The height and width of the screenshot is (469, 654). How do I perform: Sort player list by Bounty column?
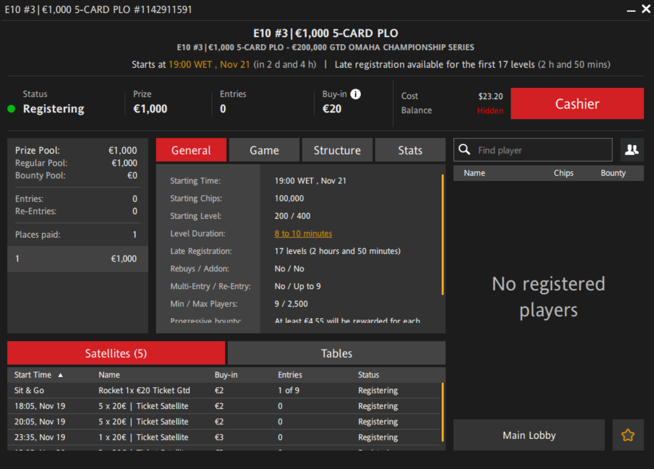(x=613, y=173)
